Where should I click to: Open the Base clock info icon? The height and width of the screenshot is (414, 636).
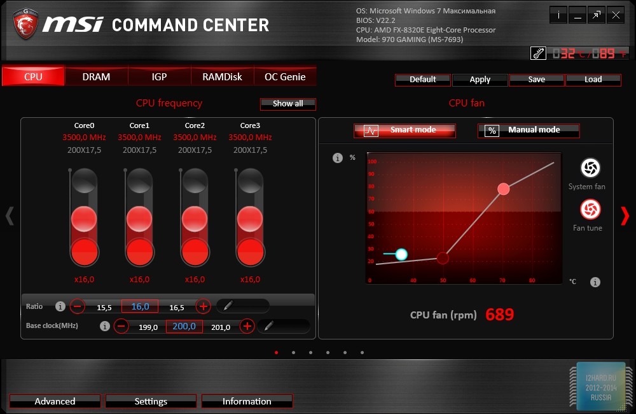pos(105,326)
